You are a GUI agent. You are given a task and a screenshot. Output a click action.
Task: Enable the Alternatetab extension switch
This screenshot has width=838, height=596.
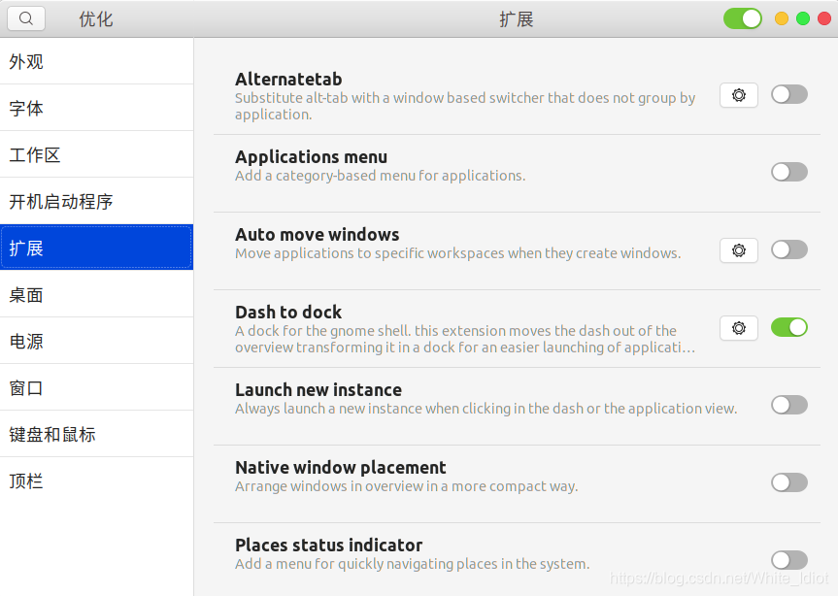point(788,94)
